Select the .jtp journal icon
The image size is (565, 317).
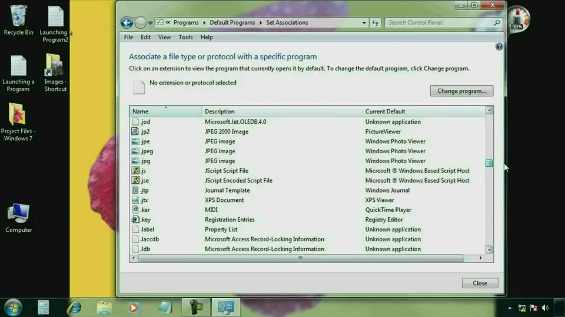pos(135,190)
